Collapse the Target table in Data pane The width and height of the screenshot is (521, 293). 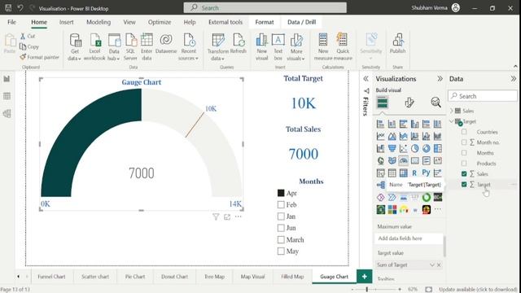point(452,121)
